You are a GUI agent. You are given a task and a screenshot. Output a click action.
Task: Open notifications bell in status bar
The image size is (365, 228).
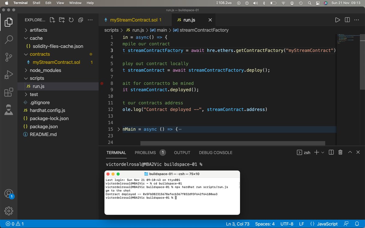(357, 224)
